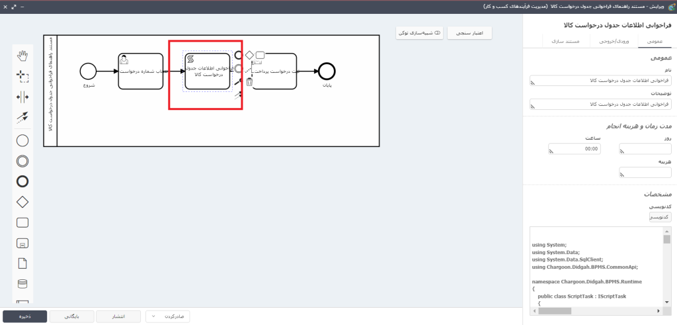Choose the data store reference shape
677x325 pixels.
(22, 285)
